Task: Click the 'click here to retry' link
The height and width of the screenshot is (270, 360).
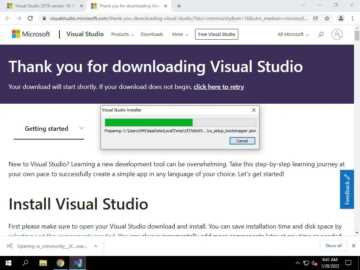Action: pyautogui.click(x=219, y=87)
